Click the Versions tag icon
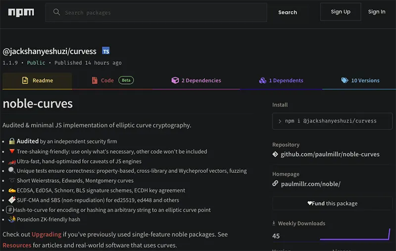The image size is (396, 251). (345, 81)
